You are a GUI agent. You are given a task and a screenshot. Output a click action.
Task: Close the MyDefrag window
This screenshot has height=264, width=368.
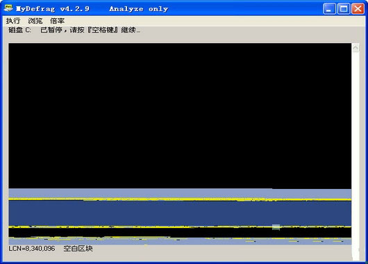[x=358, y=9]
